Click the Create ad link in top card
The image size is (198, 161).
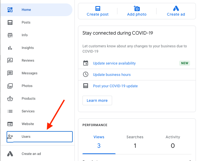click(176, 14)
